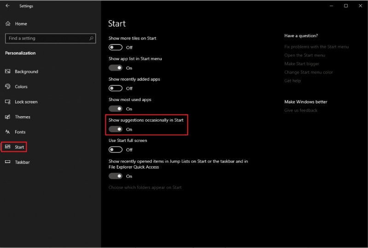Close the Settings window
This screenshot has height=248, width=368.
pyautogui.click(x=361, y=6)
